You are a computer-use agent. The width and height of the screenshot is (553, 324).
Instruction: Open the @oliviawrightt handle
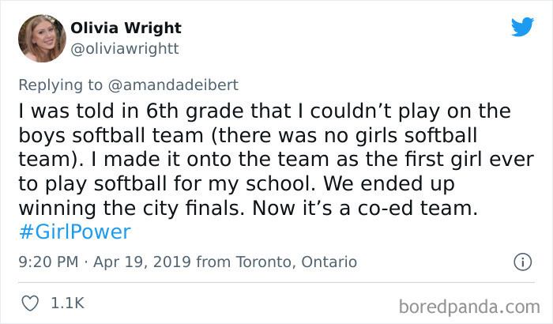click(125, 48)
